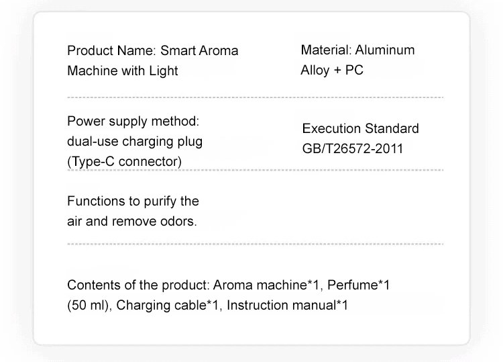503x362 pixels.
Task: Click the 'Functions to purify the' line
Action: pyautogui.click(x=133, y=201)
